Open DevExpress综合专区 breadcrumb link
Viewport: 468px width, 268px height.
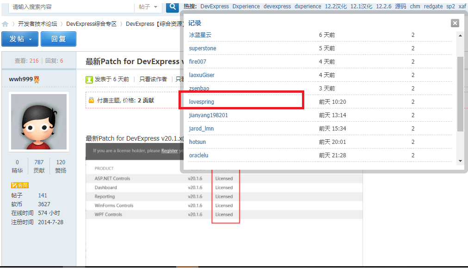91,24
